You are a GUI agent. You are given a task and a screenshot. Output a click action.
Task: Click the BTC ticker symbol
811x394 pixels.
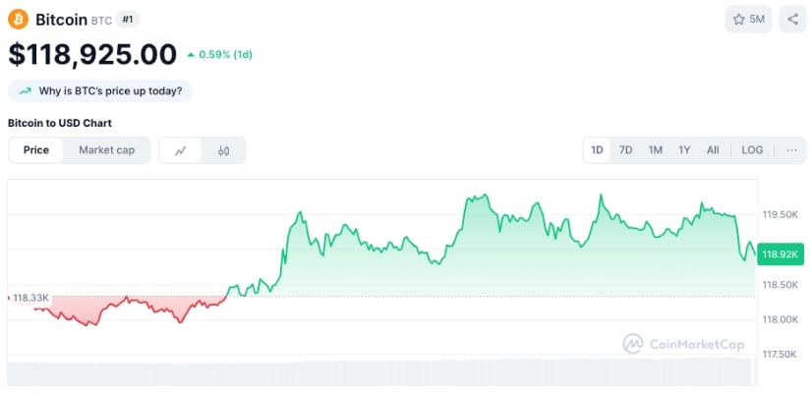click(101, 21)
